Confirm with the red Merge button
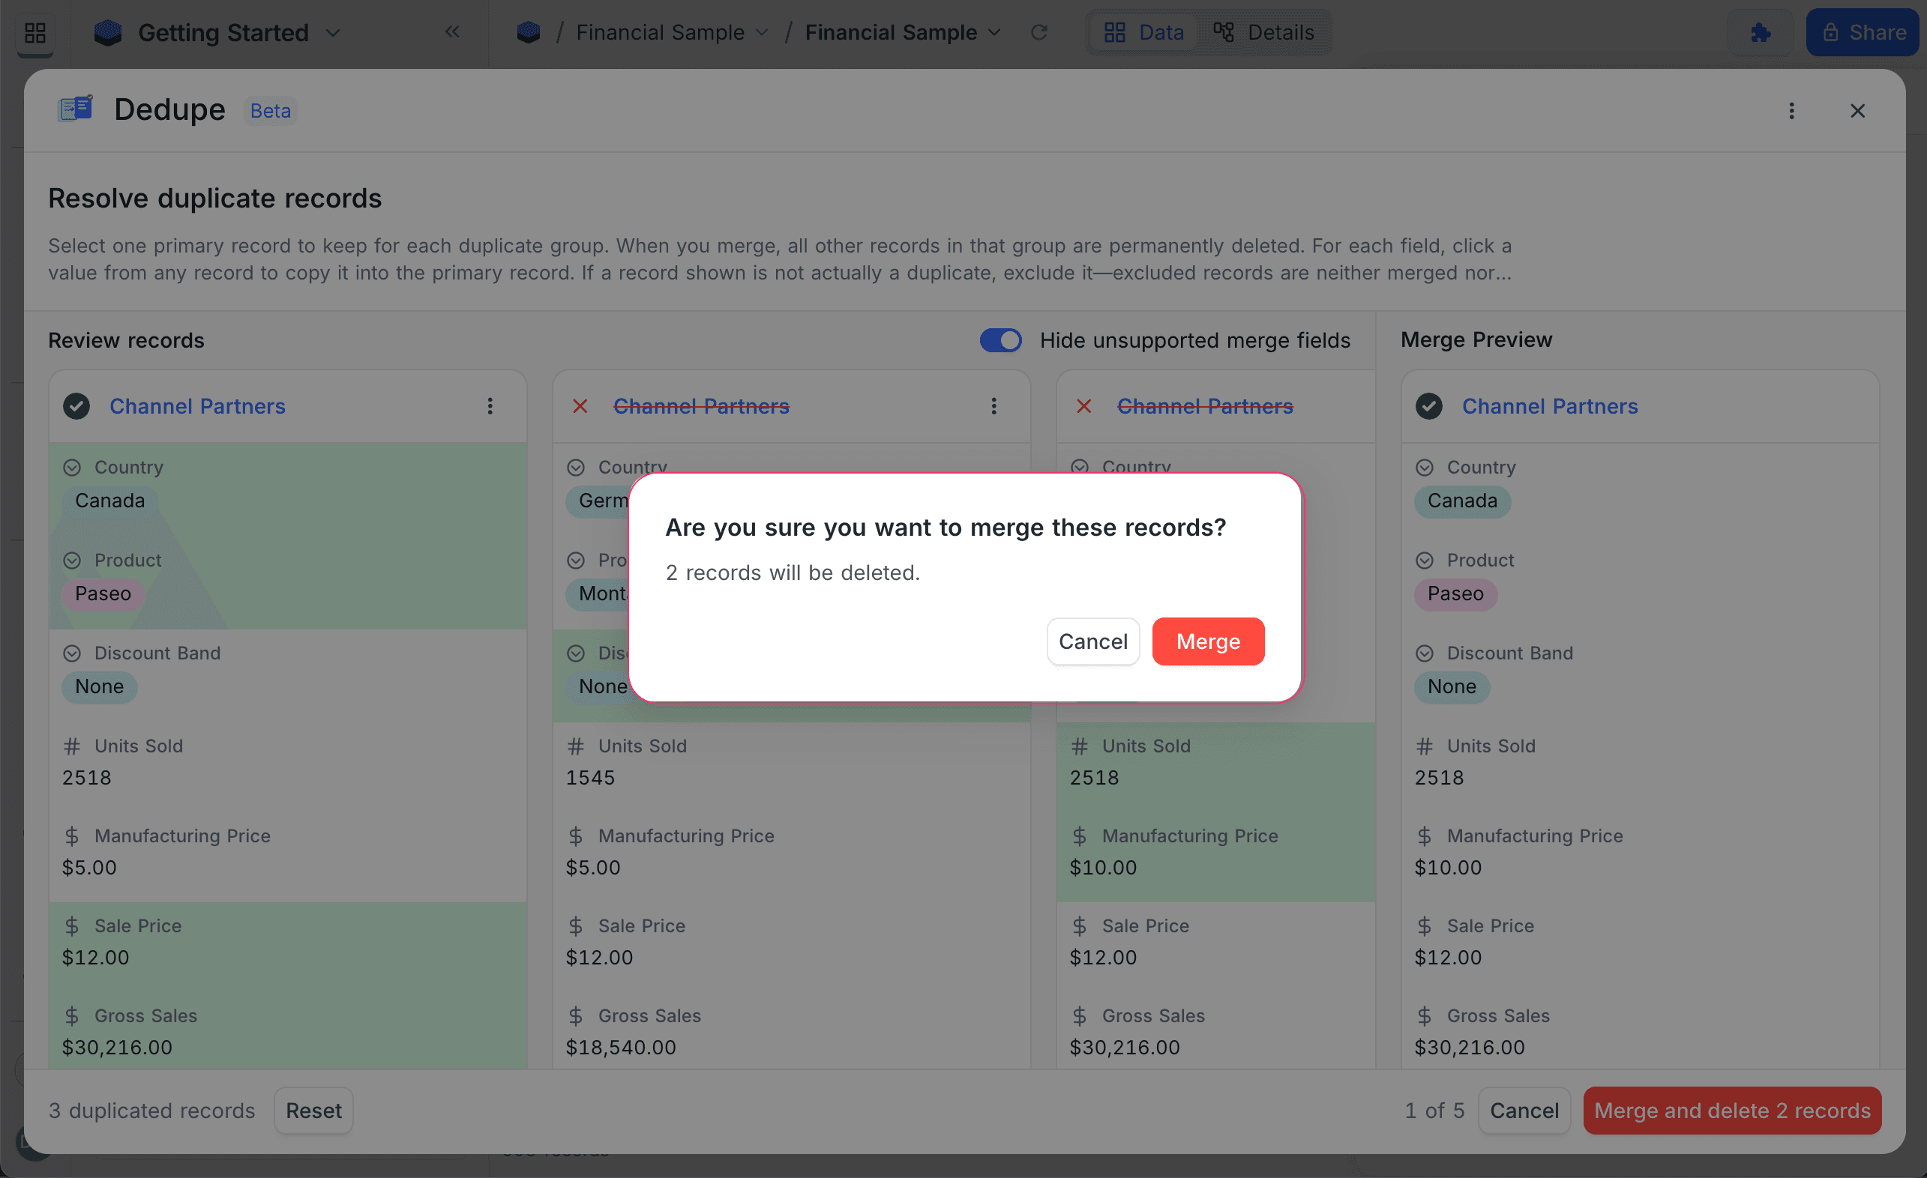1927x1178 pixels. (x=1207, y=641)
